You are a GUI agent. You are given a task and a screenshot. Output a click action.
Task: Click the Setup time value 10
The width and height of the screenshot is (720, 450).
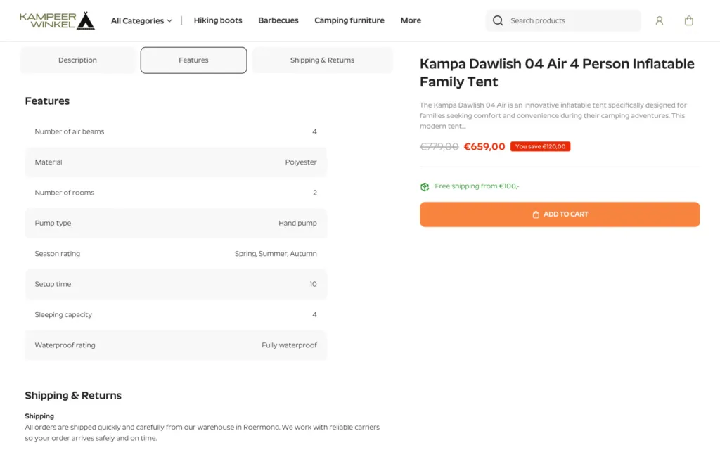[x=313, y=284]
